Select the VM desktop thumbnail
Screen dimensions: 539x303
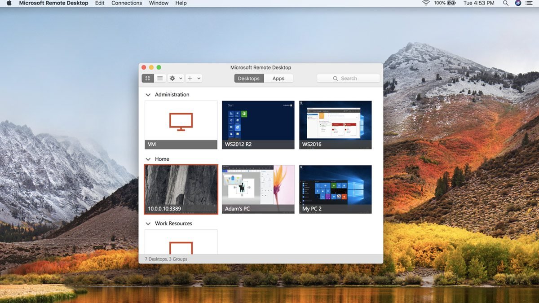click(181, 125)
